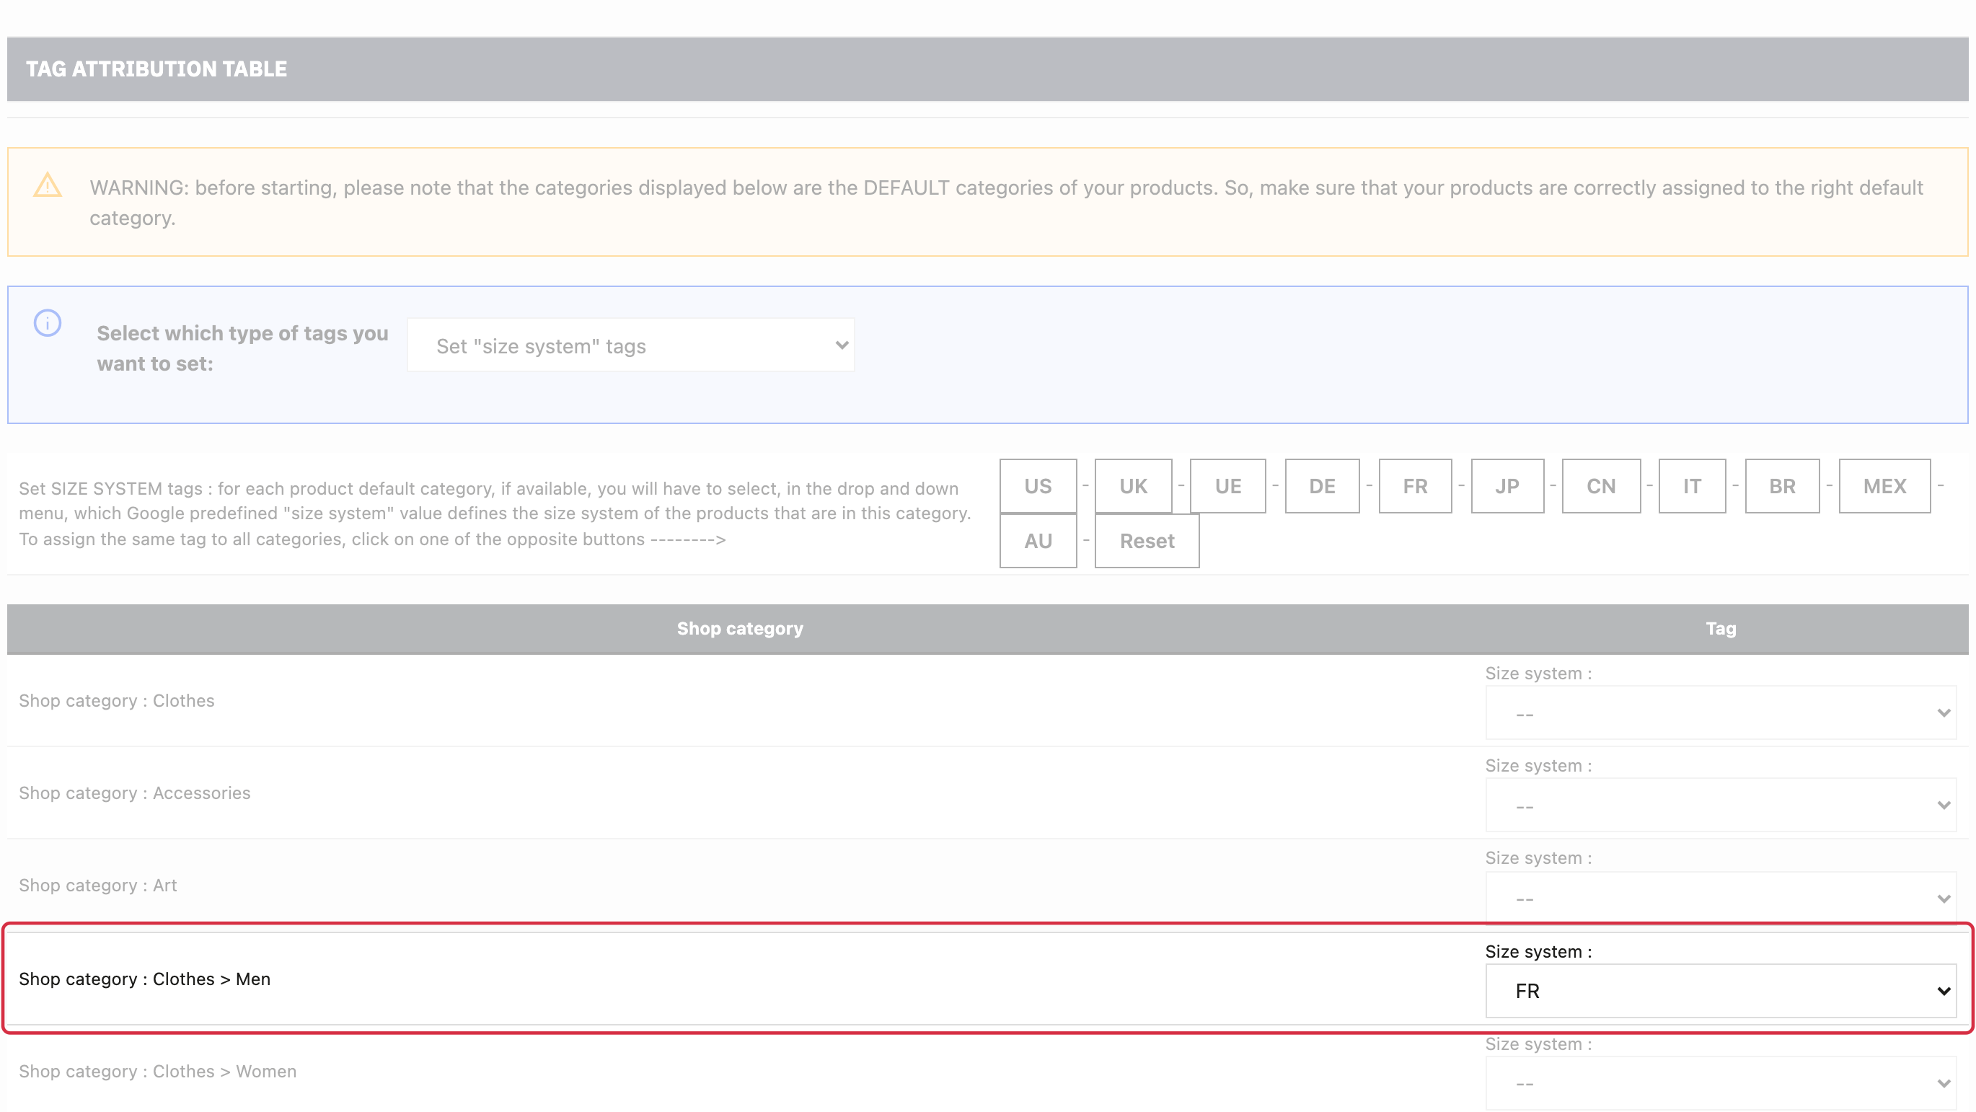Click the Shop category column header
The height and width of the screenshot is (1112, 1976).
[x=739, y=628]
